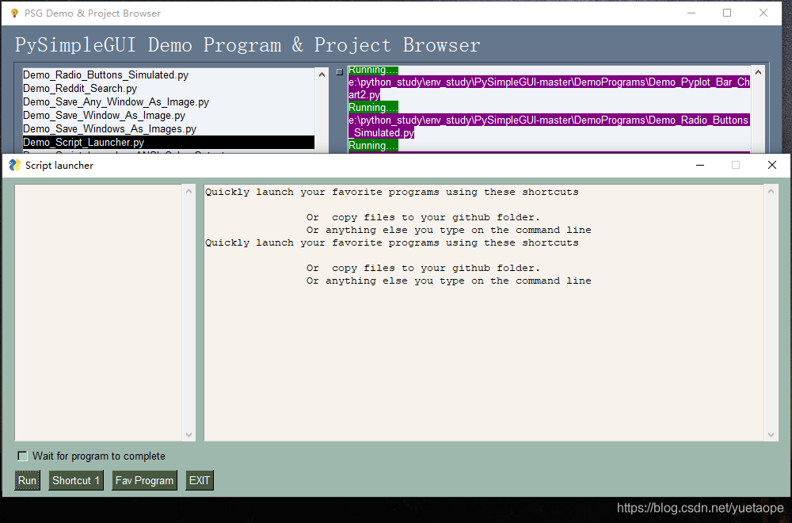Image resolution: width=792 pixels, height=523 pixels.
Task: Click the Run button in Script launcher
Action: pos(27,480)
